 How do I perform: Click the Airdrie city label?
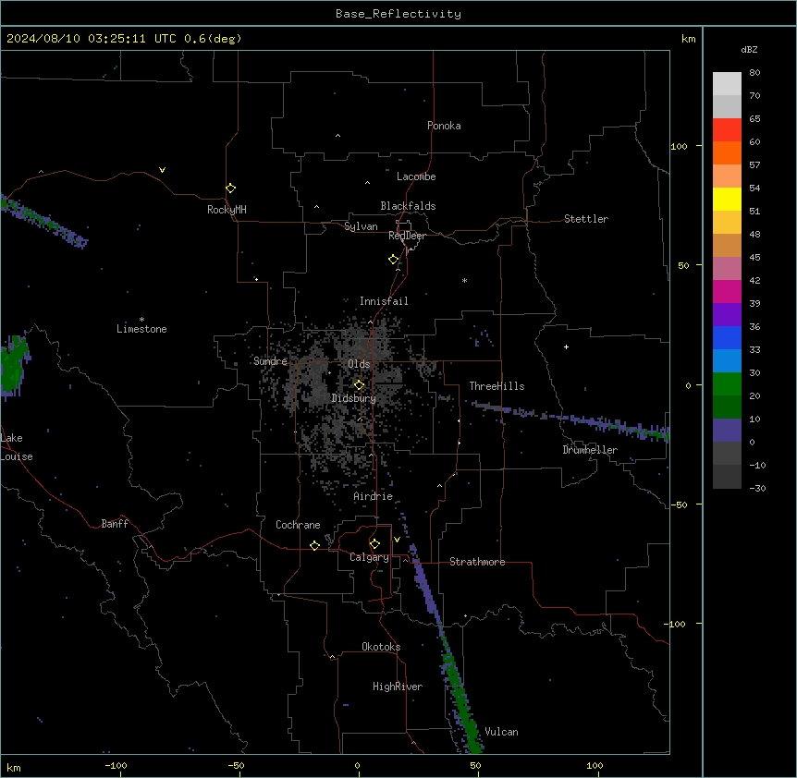[x=374, y=496]
